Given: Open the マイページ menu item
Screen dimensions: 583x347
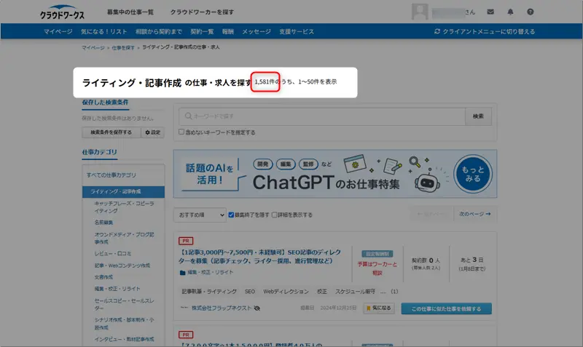Looking at the screenshot, I should tap(58, 31).
